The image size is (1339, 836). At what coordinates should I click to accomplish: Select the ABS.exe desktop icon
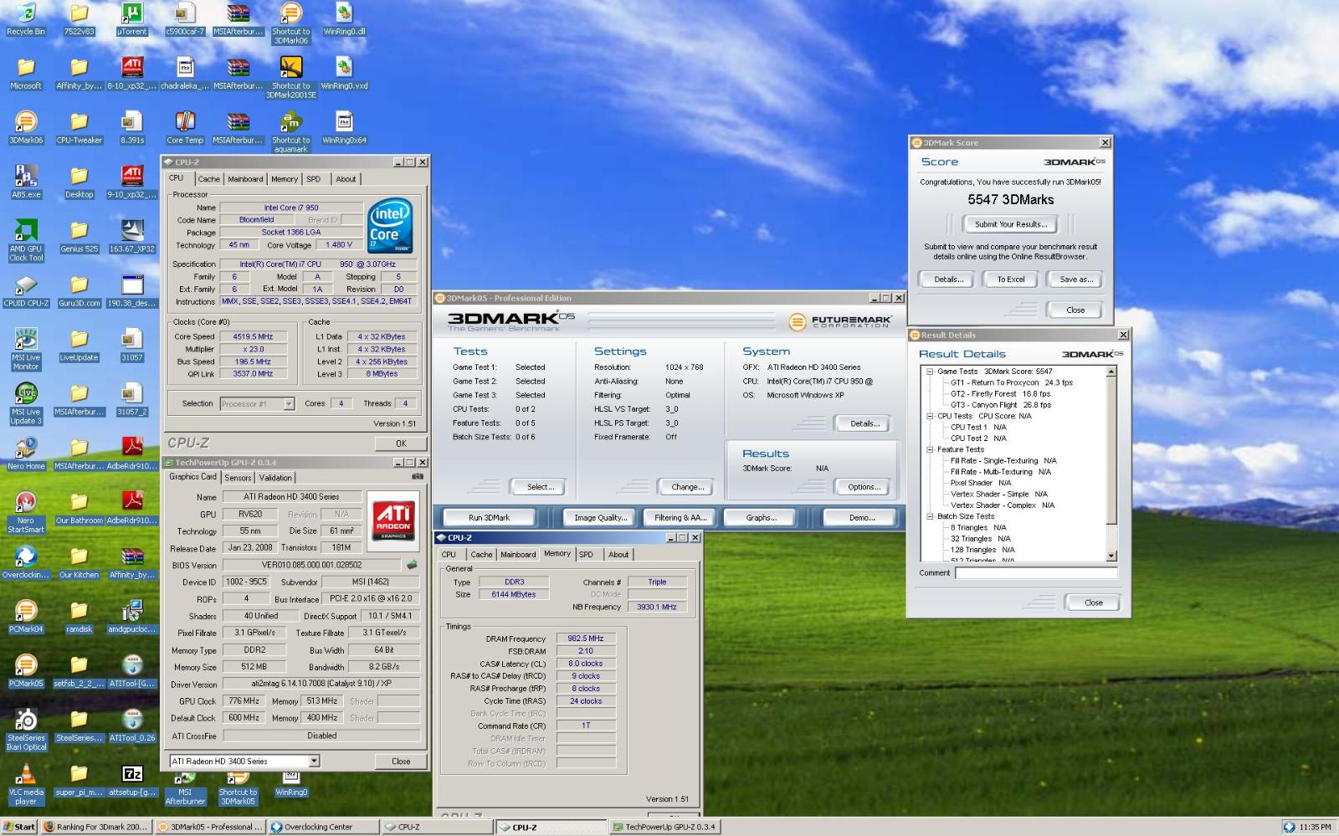[x=26, y=182]
